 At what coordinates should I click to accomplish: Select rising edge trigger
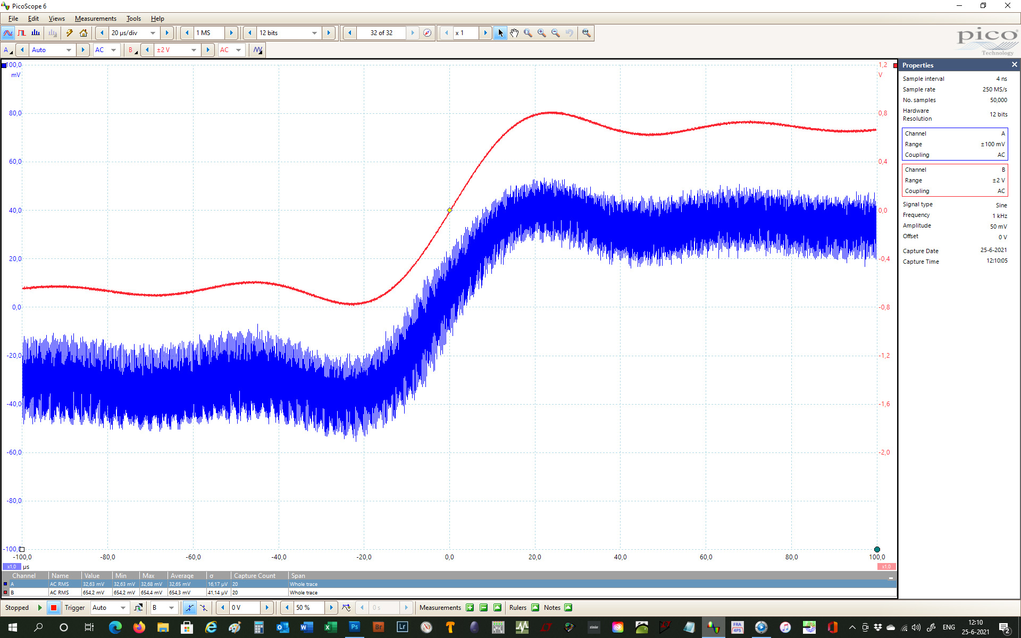click(x=189, y=608)
